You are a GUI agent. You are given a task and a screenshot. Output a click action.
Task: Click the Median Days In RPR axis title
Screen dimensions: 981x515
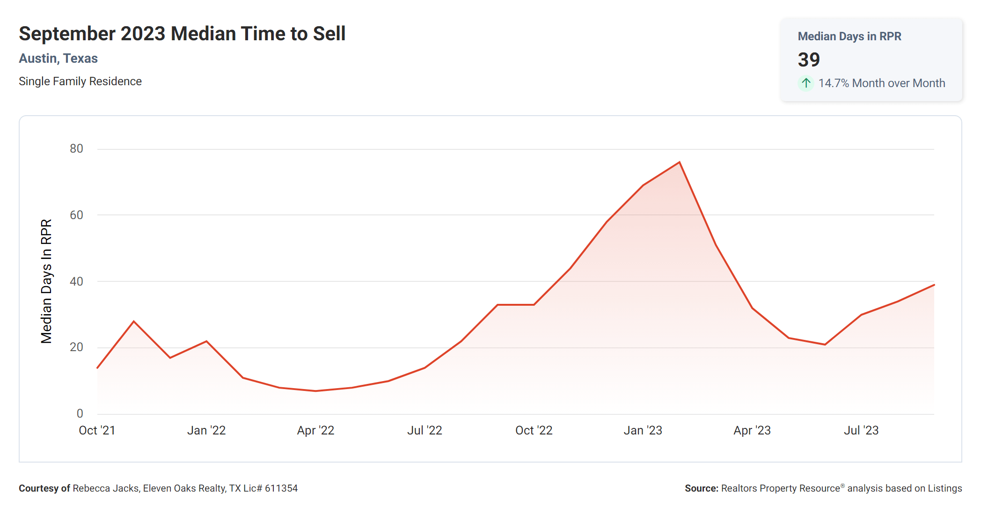[x=46, y=281]
